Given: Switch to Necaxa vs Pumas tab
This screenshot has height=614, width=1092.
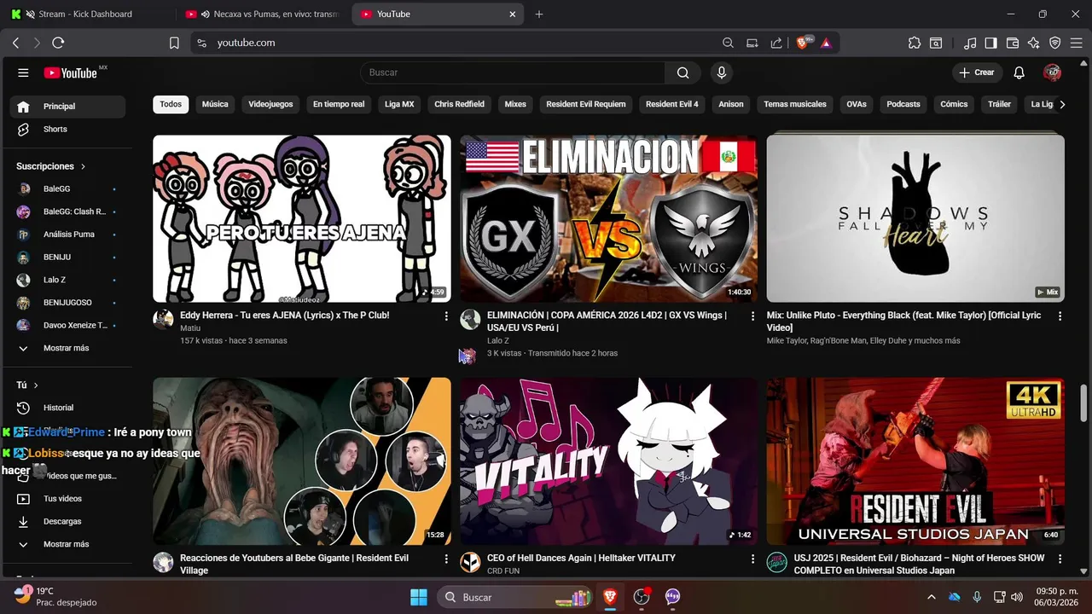Looking at the screenshot, I should coord(264,14).
